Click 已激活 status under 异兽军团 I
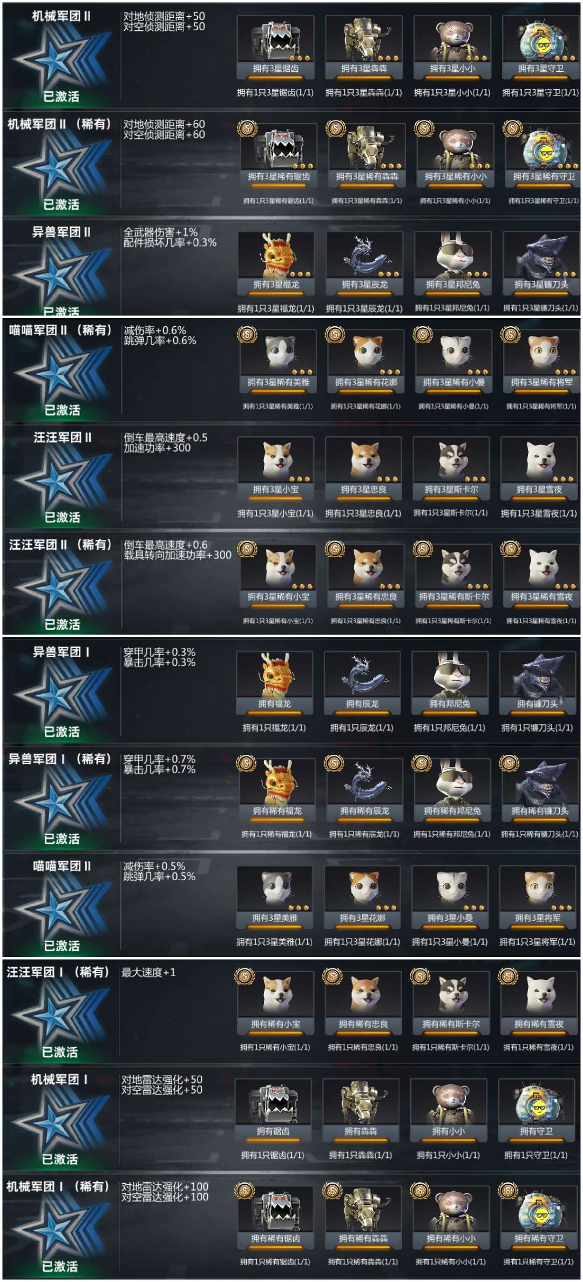Screen dimensions: 583x1282 [62, 731]
